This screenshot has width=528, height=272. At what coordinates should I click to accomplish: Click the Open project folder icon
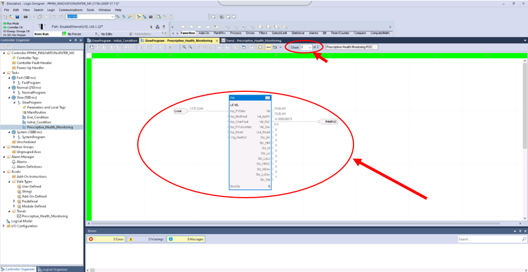11,17
